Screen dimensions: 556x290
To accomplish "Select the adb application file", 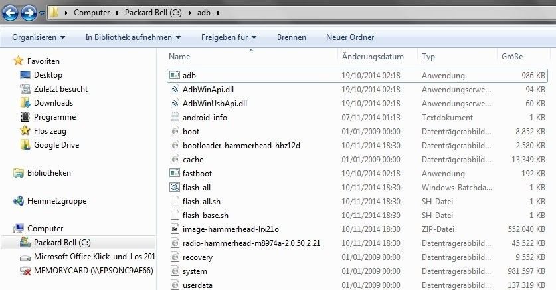I will click(357, 76).
